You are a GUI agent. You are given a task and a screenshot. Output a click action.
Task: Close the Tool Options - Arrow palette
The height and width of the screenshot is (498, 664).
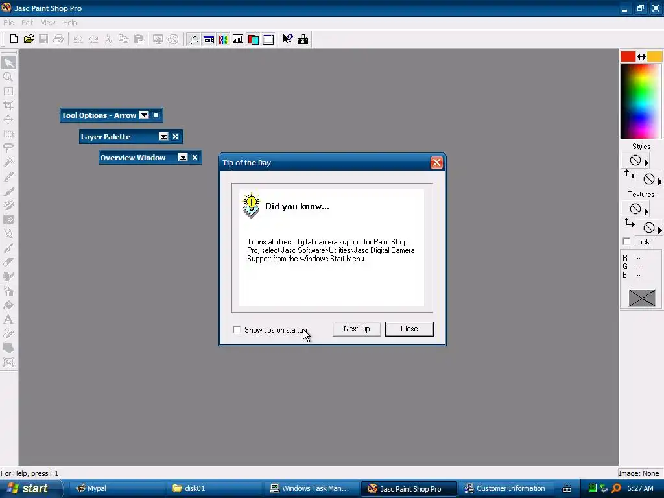(x=156, y=115)
